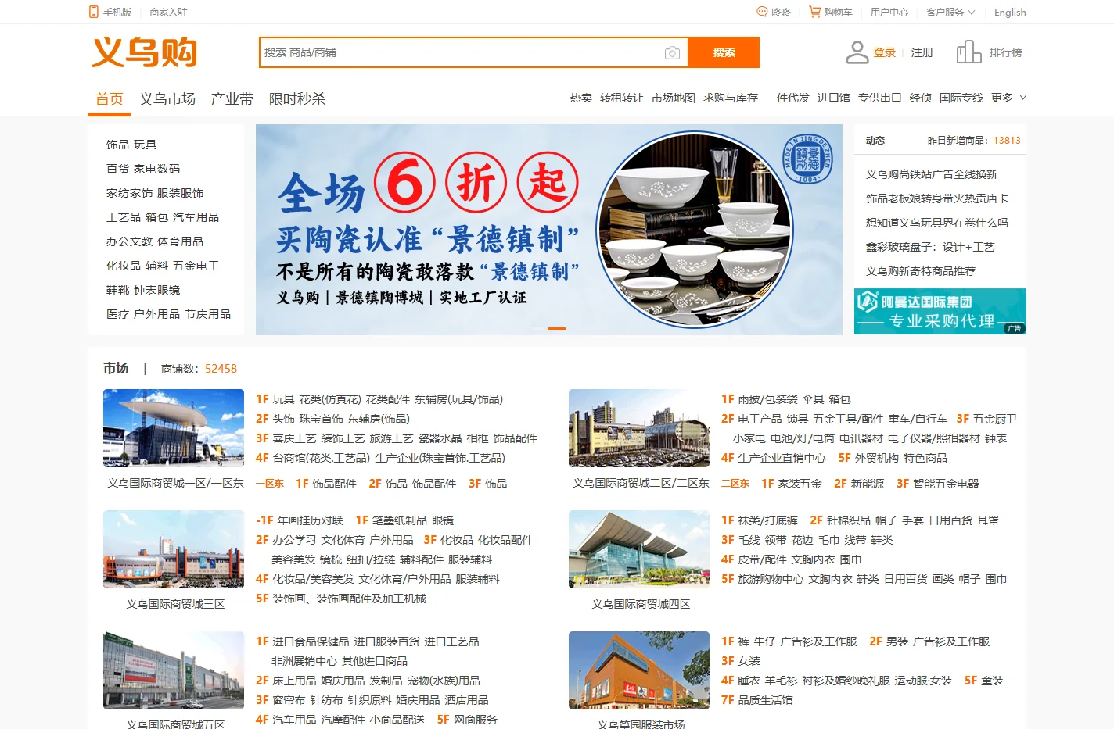Open the 限时秒杀 tab
The width and height of the screenshot is (1114, 729).
point(297,99)
